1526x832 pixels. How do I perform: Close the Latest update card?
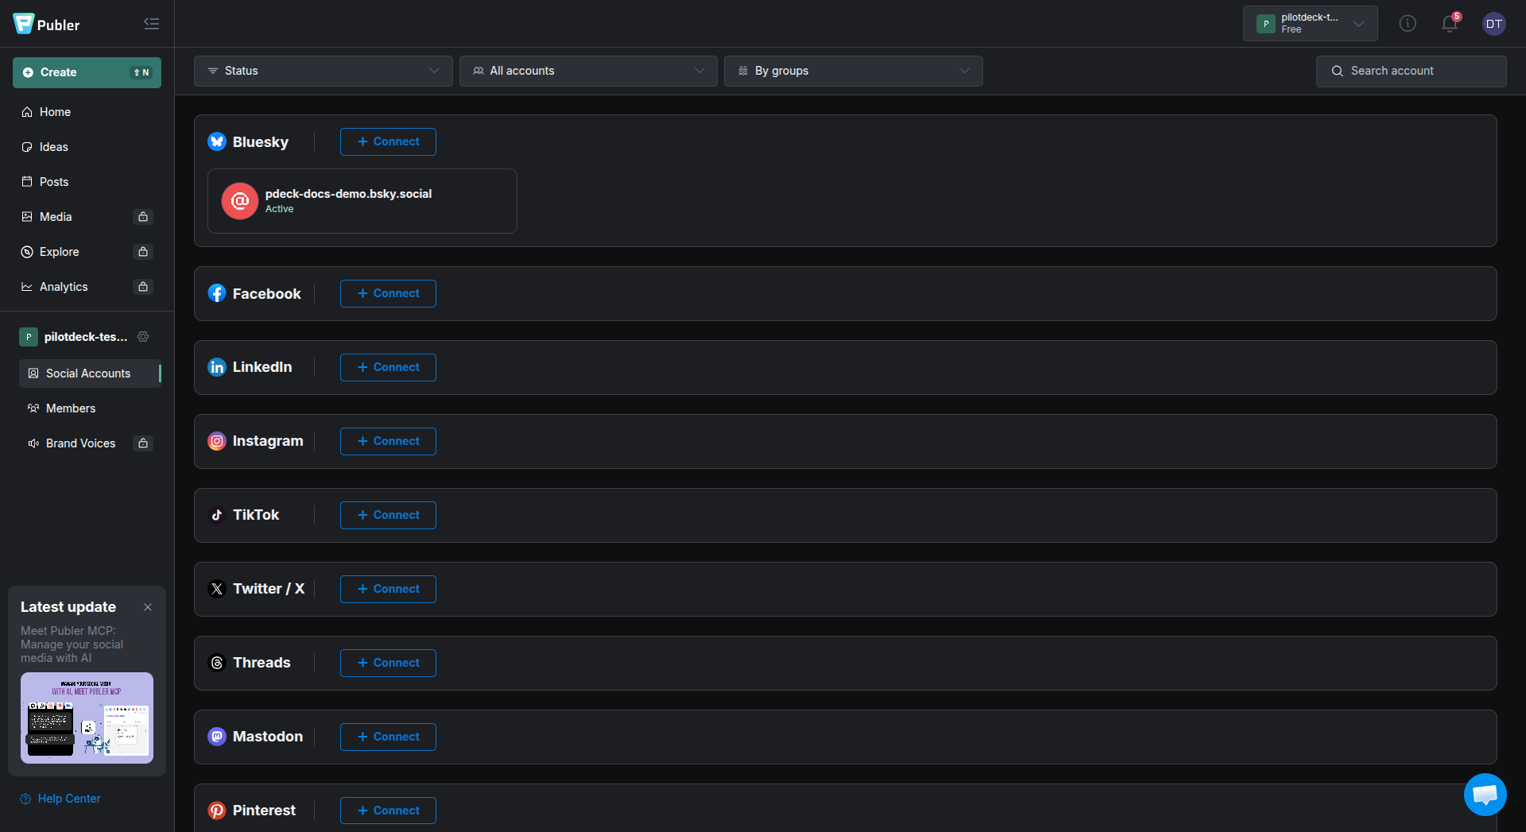(148, 607)
